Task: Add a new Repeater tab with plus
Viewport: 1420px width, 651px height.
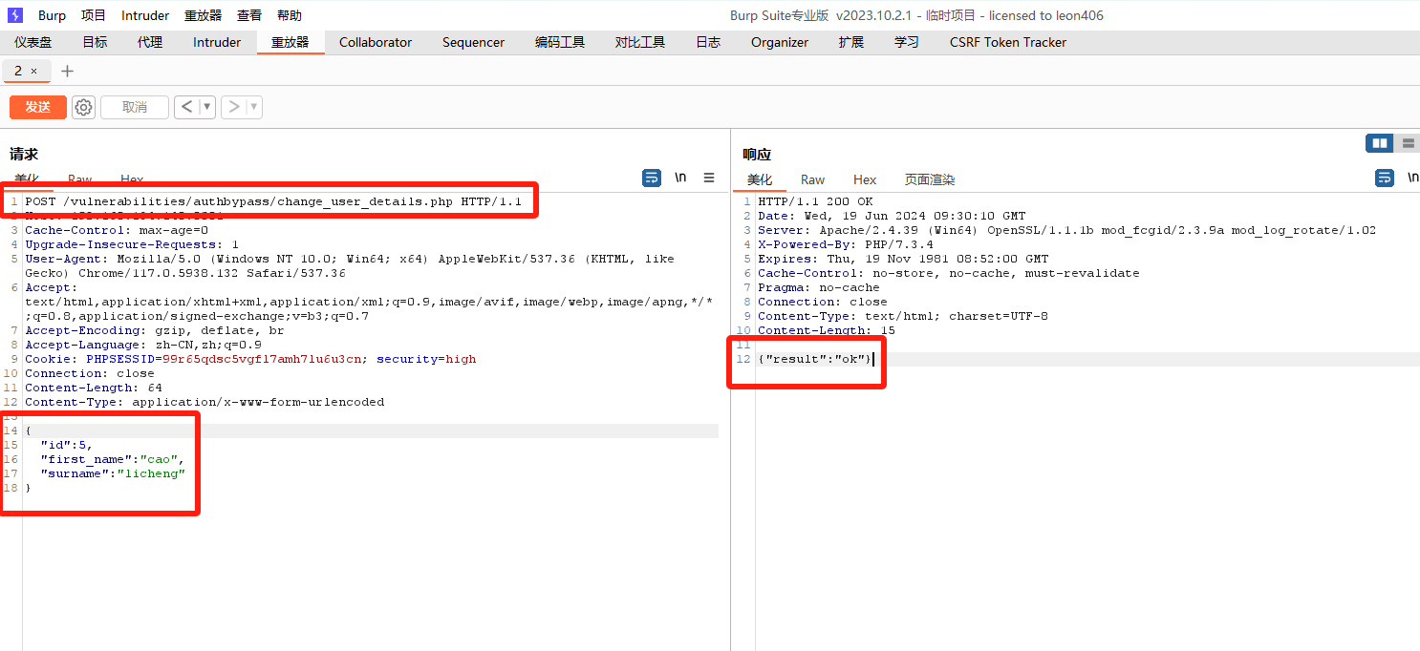Action: click(x=67, y=71)
